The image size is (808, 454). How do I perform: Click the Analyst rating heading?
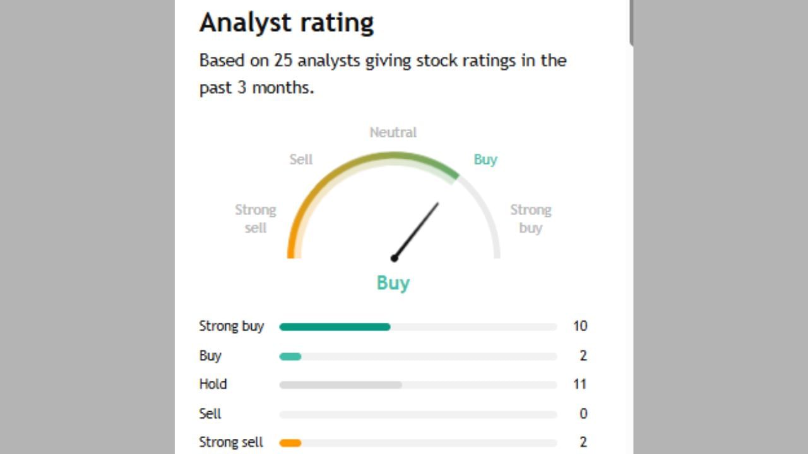click(287, 23)
